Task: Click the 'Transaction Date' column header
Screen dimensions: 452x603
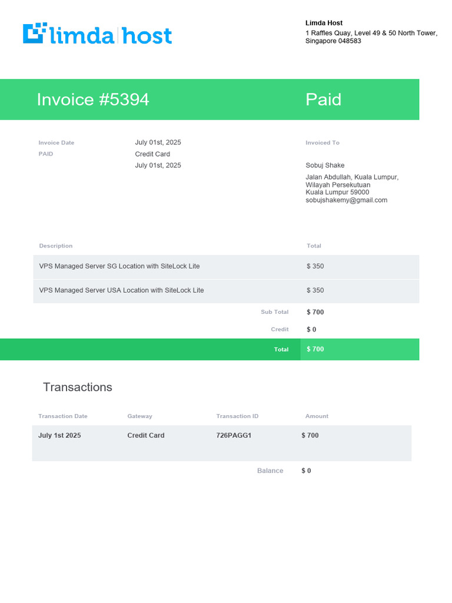Action: pyautogui.click(x=62, y=416)
